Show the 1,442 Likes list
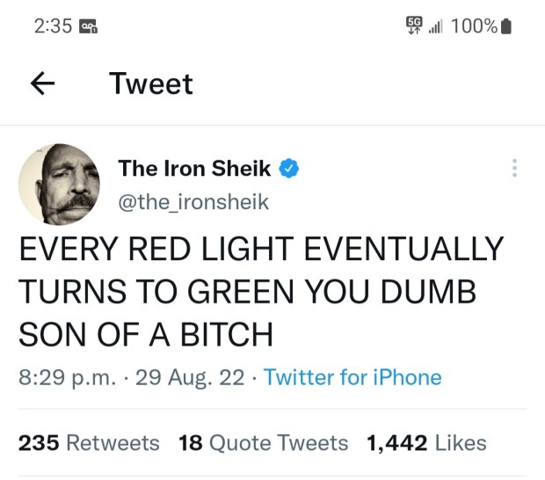This screenshot has width=545, height=480. 425,442
